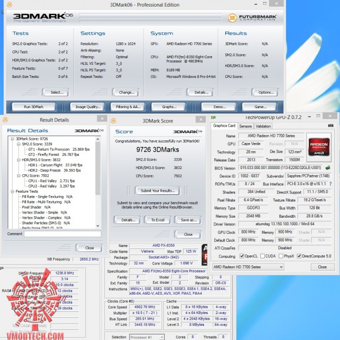
Task: Click the GPU-Z title bar icon
Action: pos(213,117)
